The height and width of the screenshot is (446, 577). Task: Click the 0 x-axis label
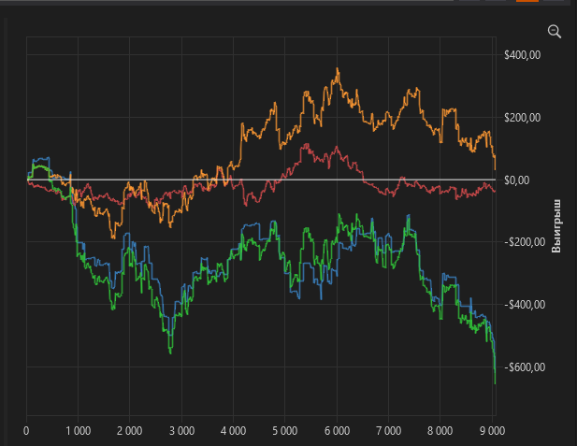26,430
